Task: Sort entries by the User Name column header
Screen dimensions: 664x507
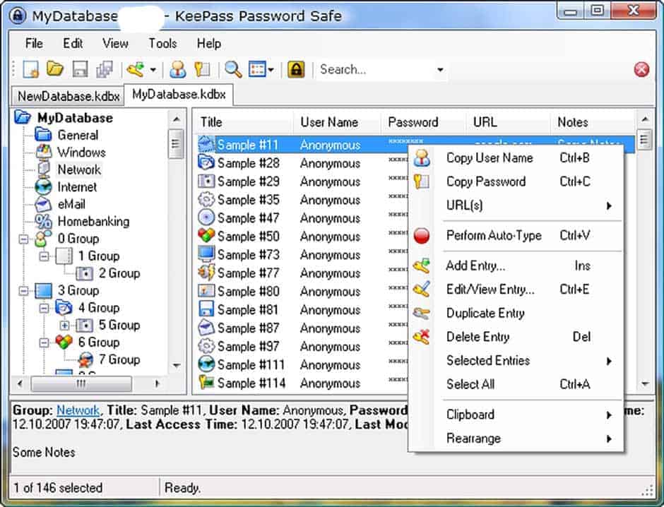Action: [x=338, y=122]
